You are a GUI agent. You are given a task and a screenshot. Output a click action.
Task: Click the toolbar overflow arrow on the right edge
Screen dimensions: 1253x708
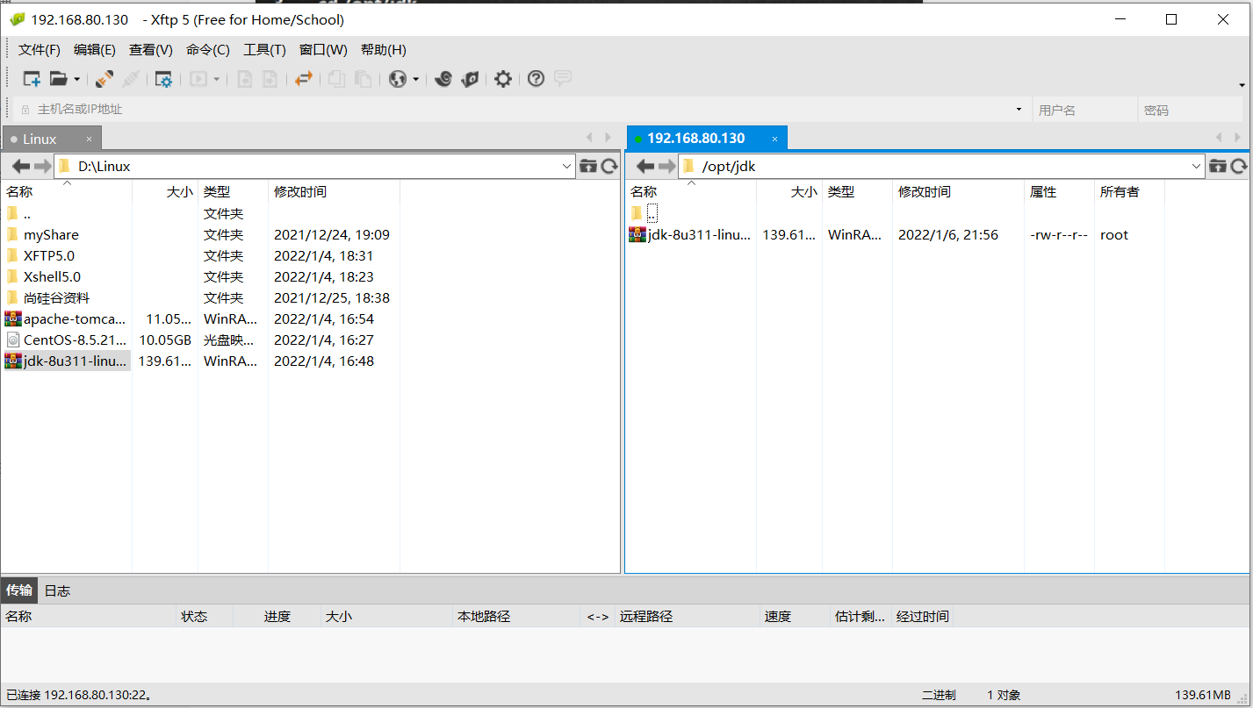pos(1242,85)
